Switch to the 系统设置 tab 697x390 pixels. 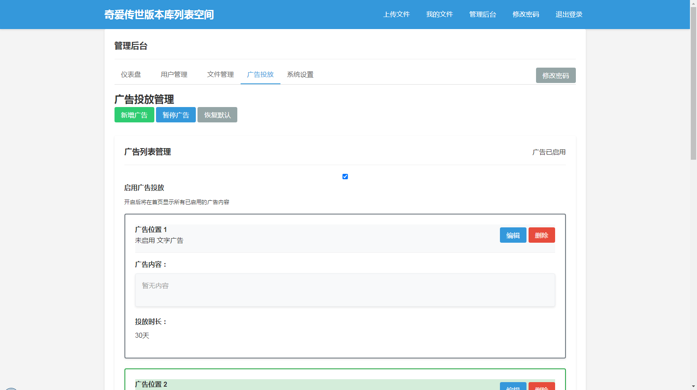pyautogui.click(x=300, y=75)
